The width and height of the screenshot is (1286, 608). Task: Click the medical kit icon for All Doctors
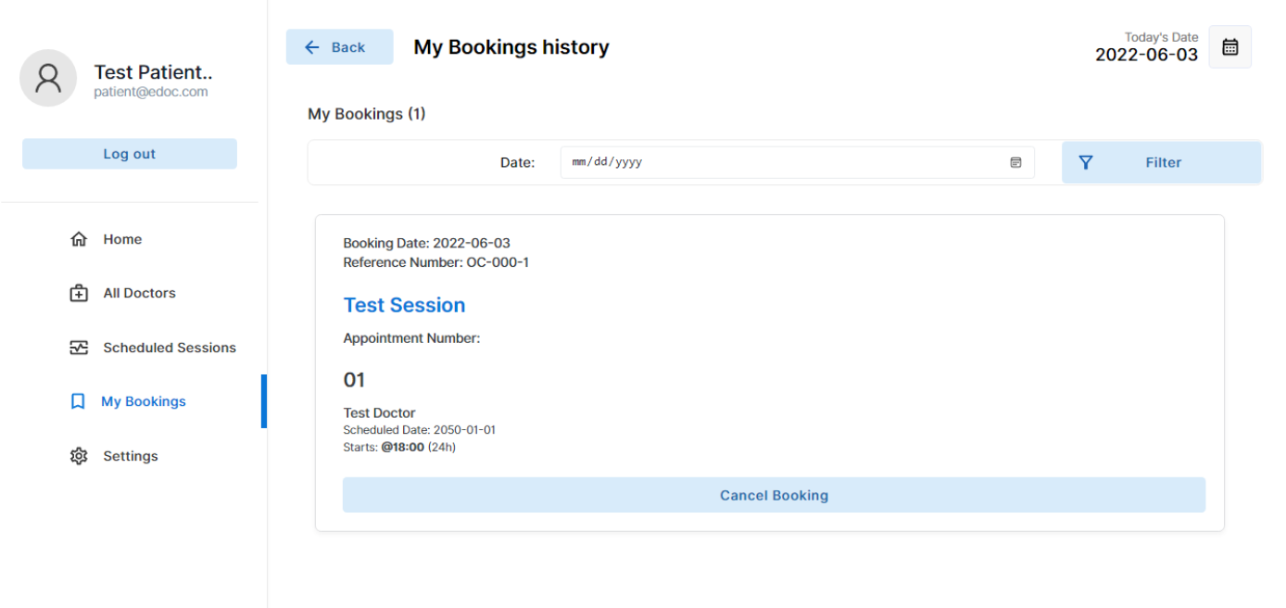(79, 294)
